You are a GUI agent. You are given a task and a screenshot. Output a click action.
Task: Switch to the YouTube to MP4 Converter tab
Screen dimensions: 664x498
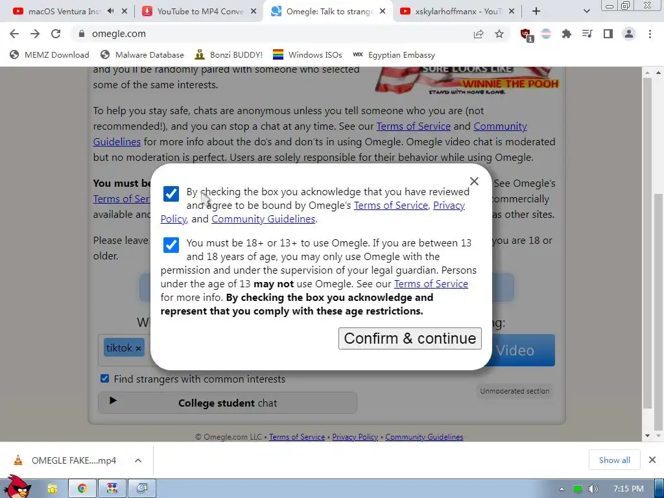click(199, 12)
